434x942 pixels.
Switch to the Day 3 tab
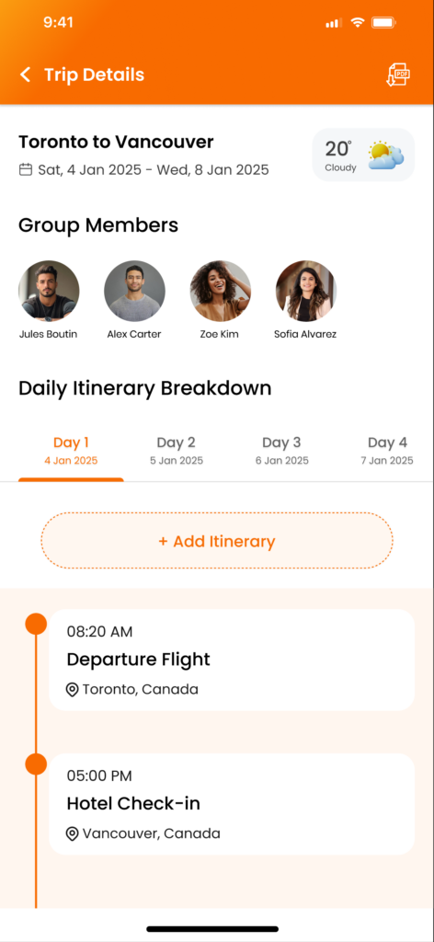(281, 451)
